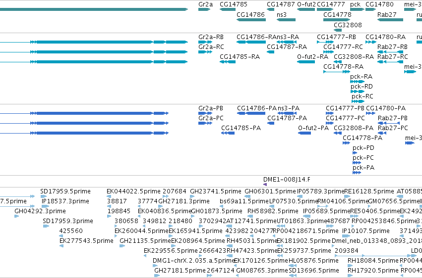Select the CG14786 gene arrow glyph

tap(251, 20)
